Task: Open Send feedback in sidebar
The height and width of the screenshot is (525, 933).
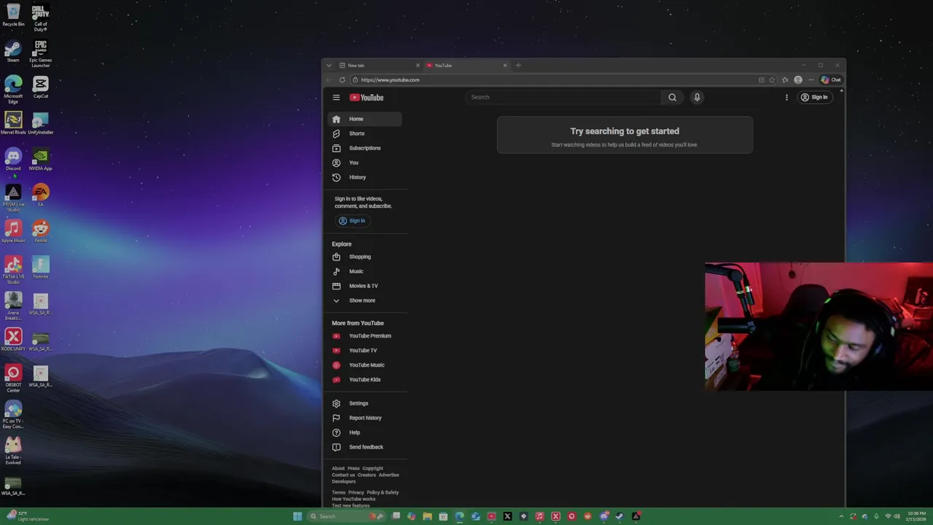Action: (364, 447)
